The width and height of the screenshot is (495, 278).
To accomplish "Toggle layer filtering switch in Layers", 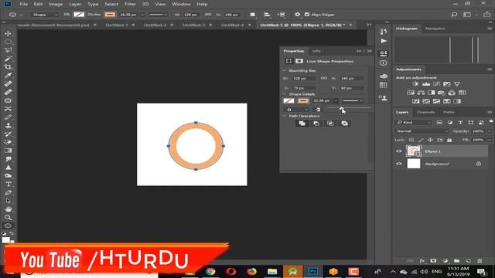I will (491, 121).
